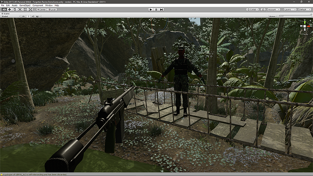Viewport: 313px width, 176px height.
Task: Select the Scale tool
Action: pyautogui.click(x=20, y=10)
